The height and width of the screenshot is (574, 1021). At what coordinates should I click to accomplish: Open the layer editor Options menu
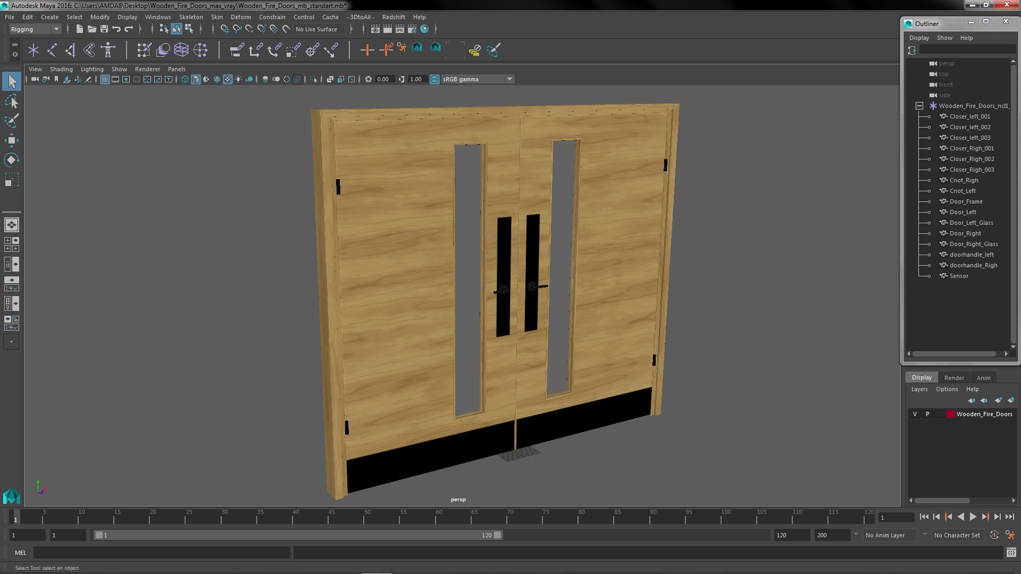pos(947,389)
